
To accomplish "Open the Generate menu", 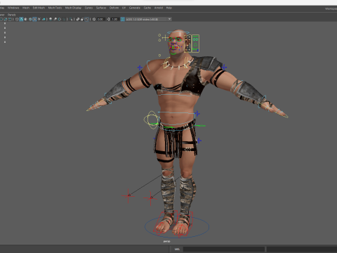I will click(x=135, y=8).
